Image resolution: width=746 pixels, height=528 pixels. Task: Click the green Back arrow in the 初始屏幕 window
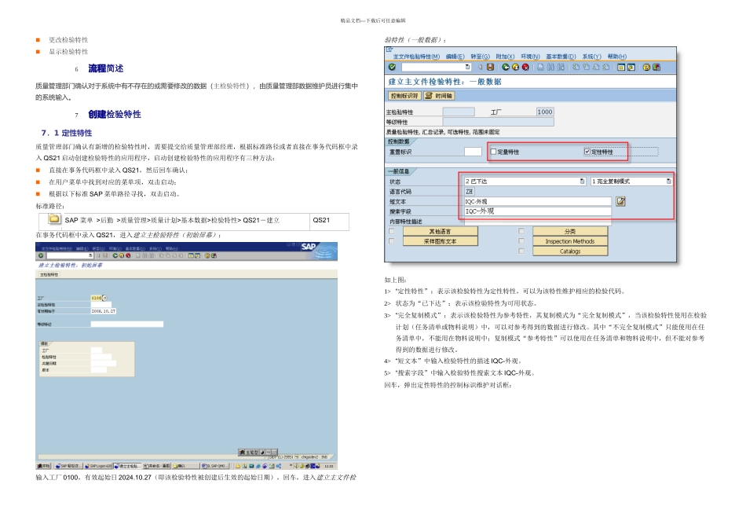(x=115, y=255)
